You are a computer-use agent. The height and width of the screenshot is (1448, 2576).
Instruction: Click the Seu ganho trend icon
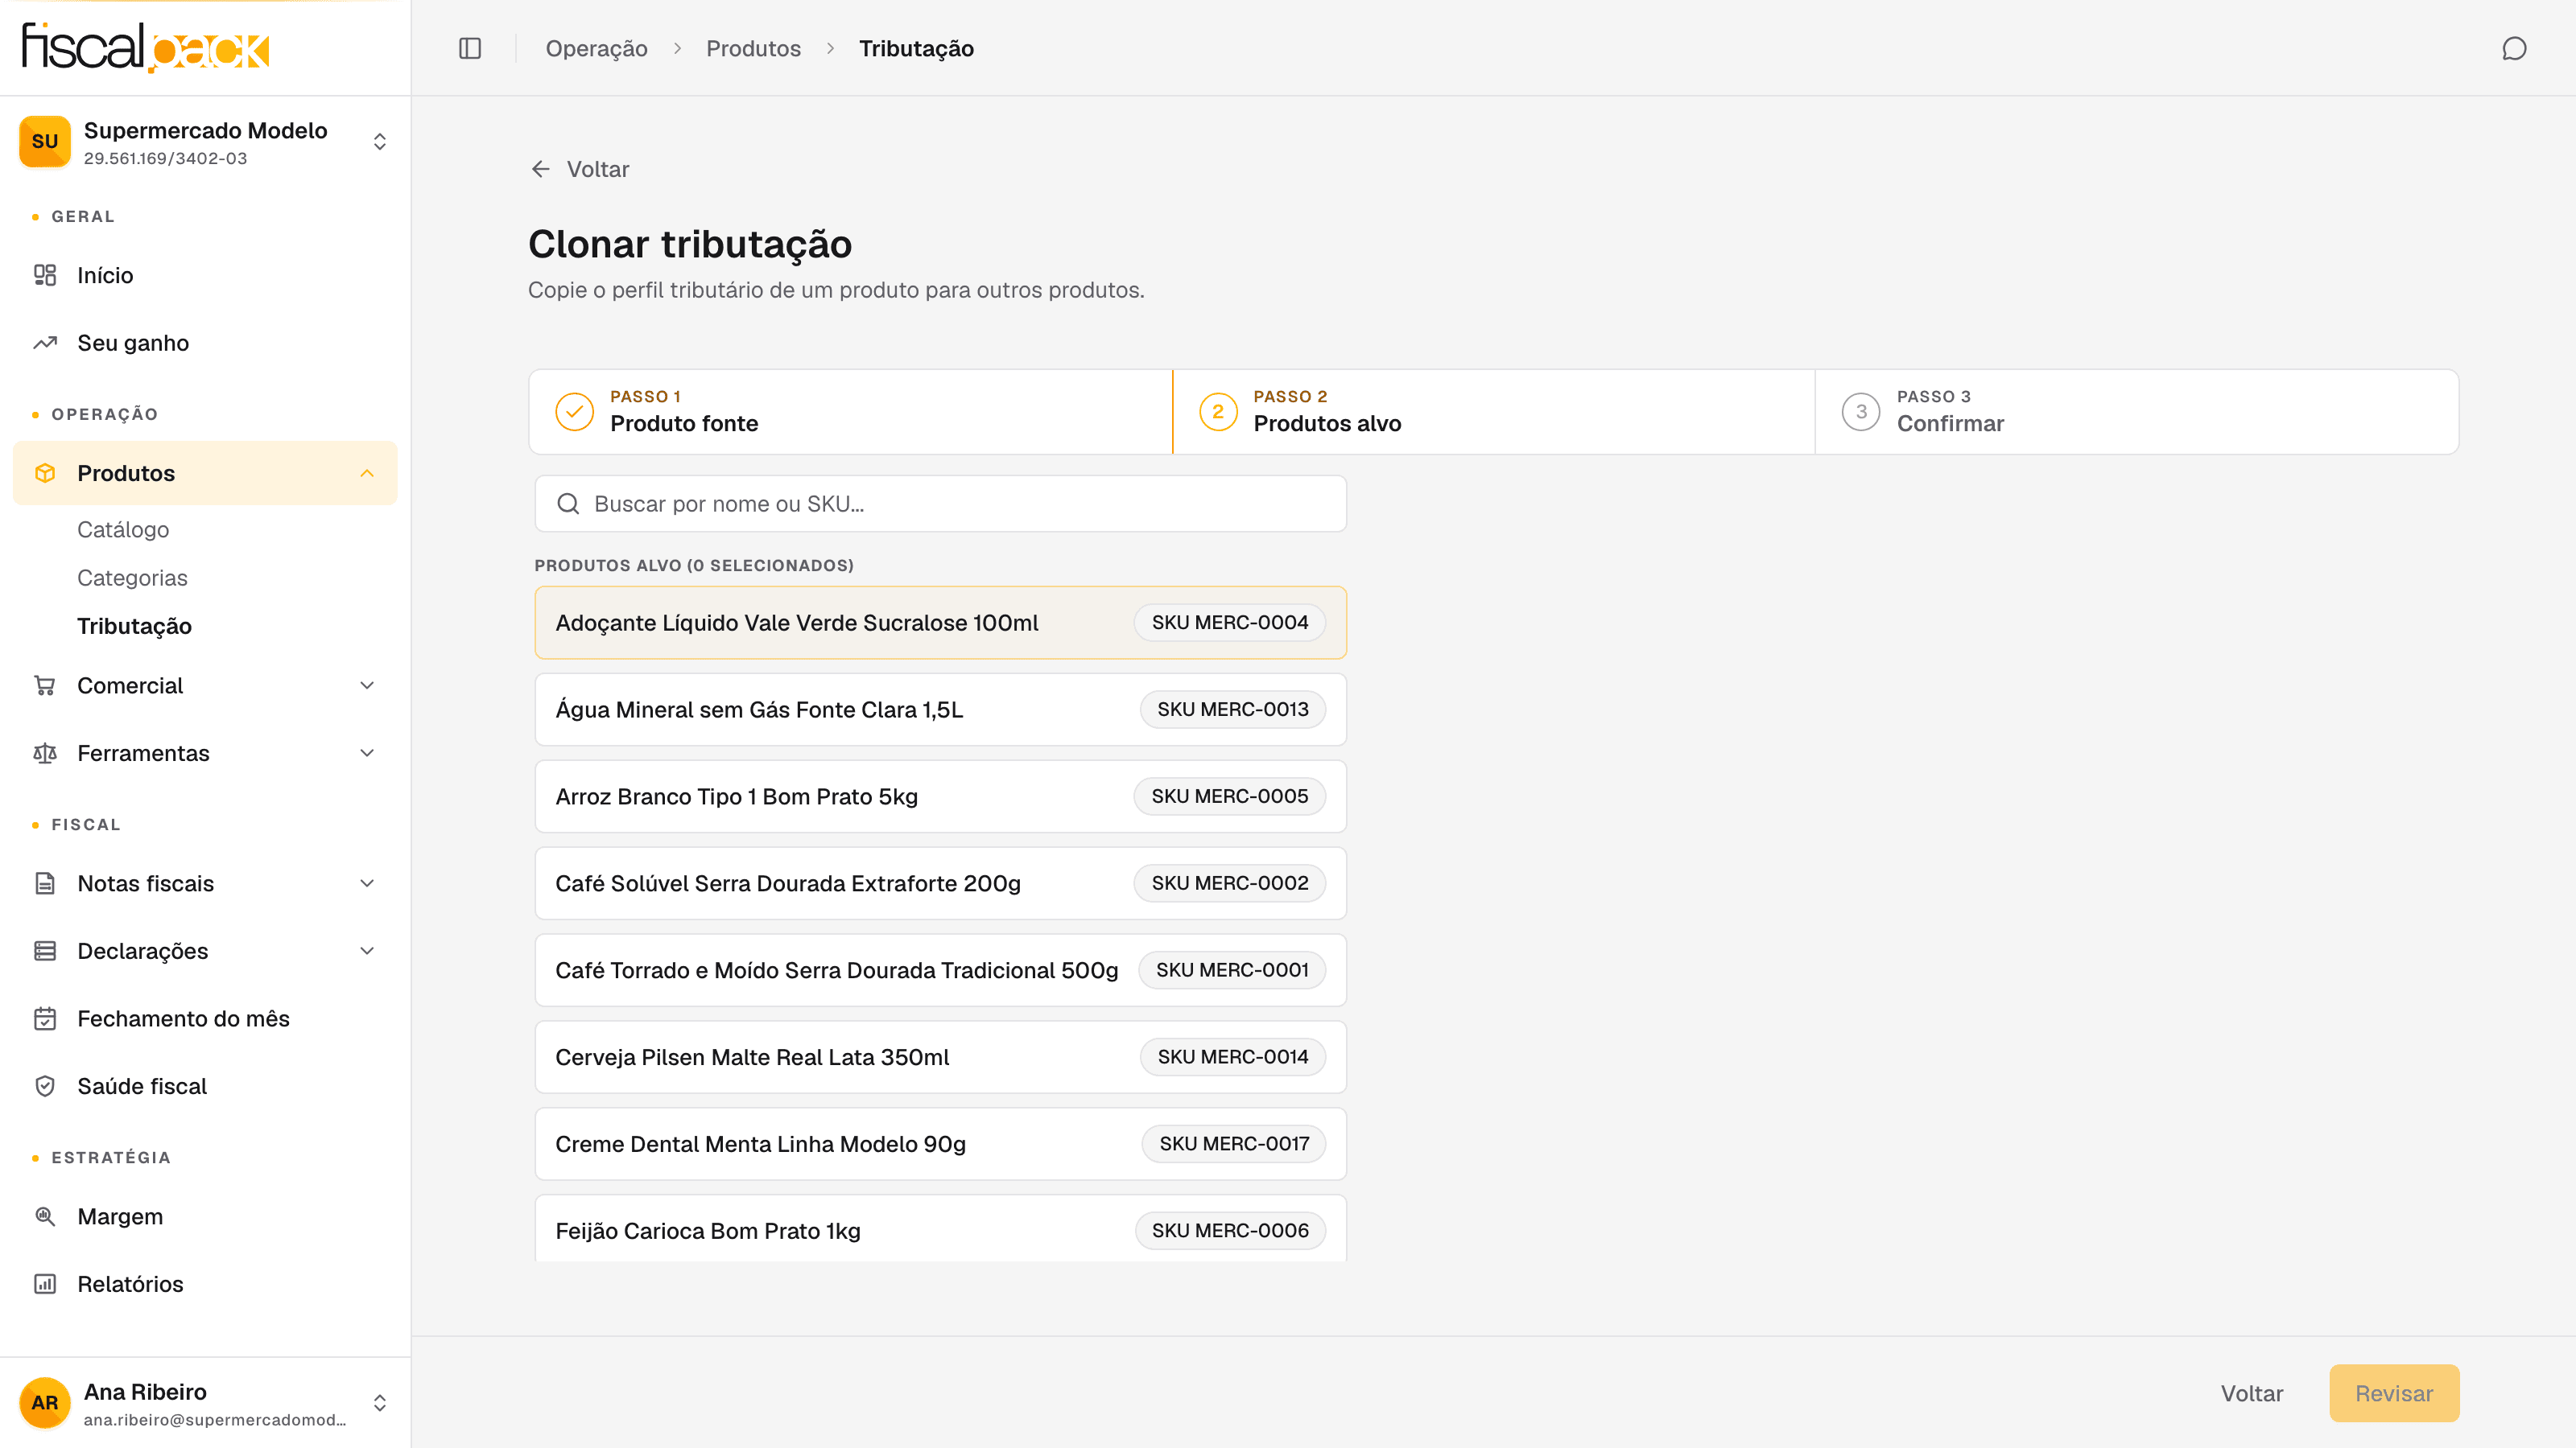(x=45, y=343)
